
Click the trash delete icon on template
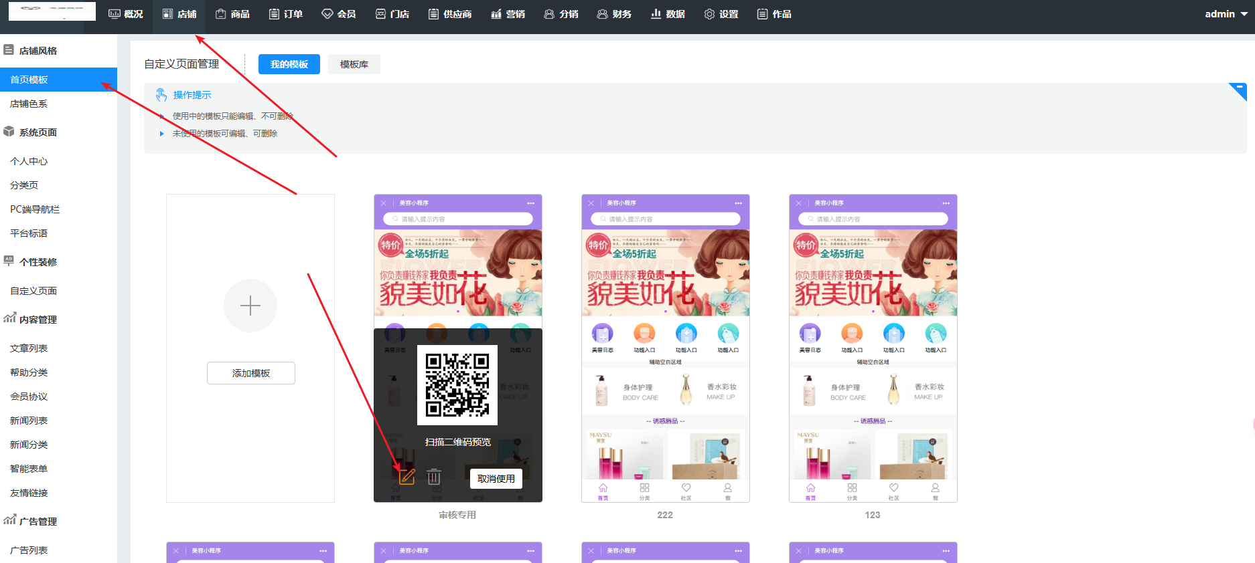click(434, 477)
